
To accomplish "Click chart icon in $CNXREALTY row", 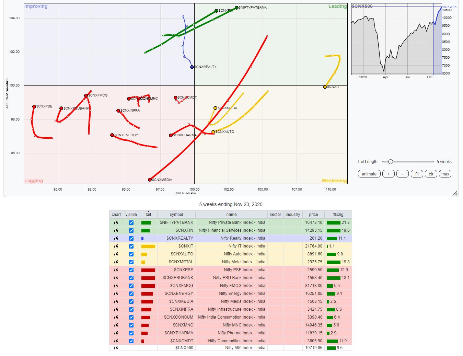I will [116, 238].
